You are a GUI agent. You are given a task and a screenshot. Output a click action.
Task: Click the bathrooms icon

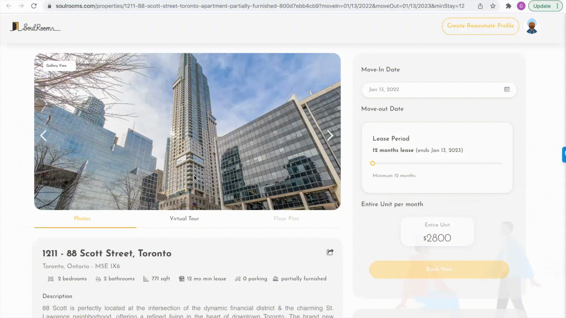point(98,279)
